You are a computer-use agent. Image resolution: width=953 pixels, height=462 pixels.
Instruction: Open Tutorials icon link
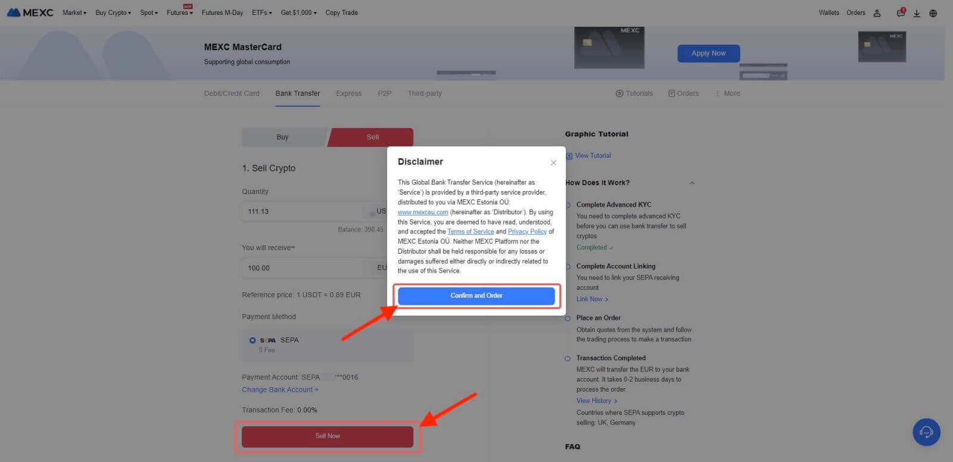tap(634, 93)
